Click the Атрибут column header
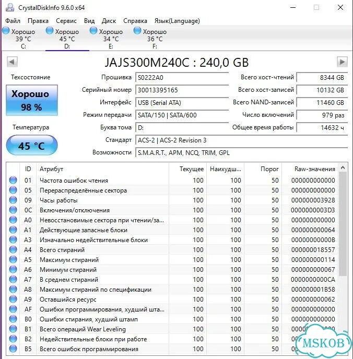This screenshot has width=353, height=359. coord(102,169)
